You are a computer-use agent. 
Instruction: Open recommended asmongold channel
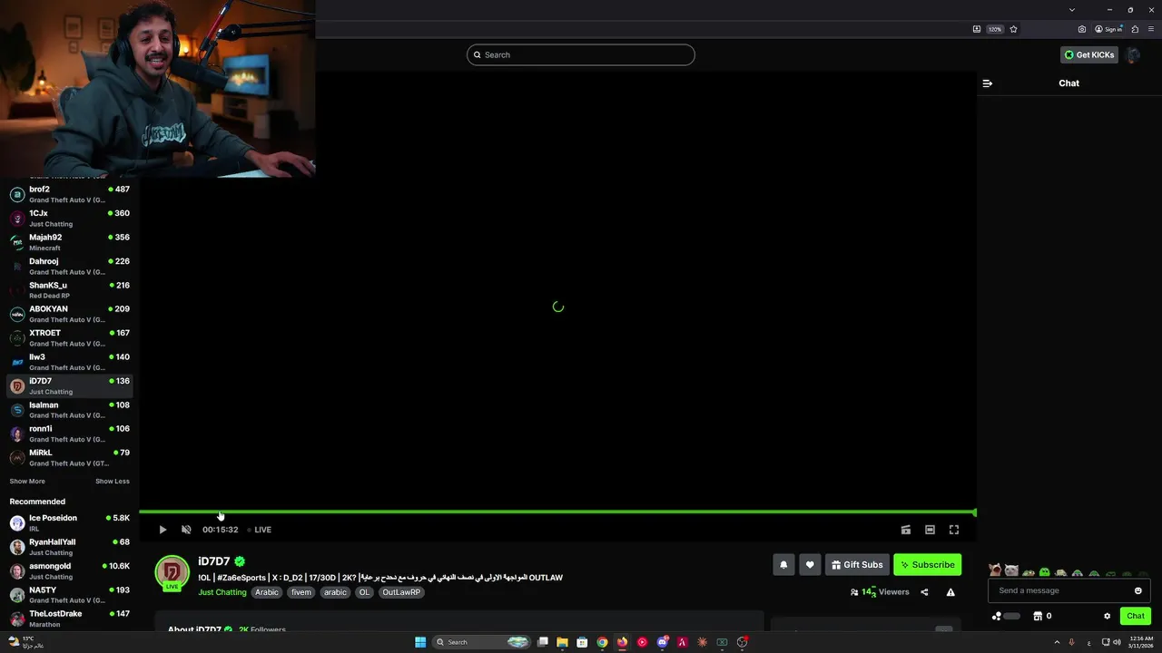69,571
